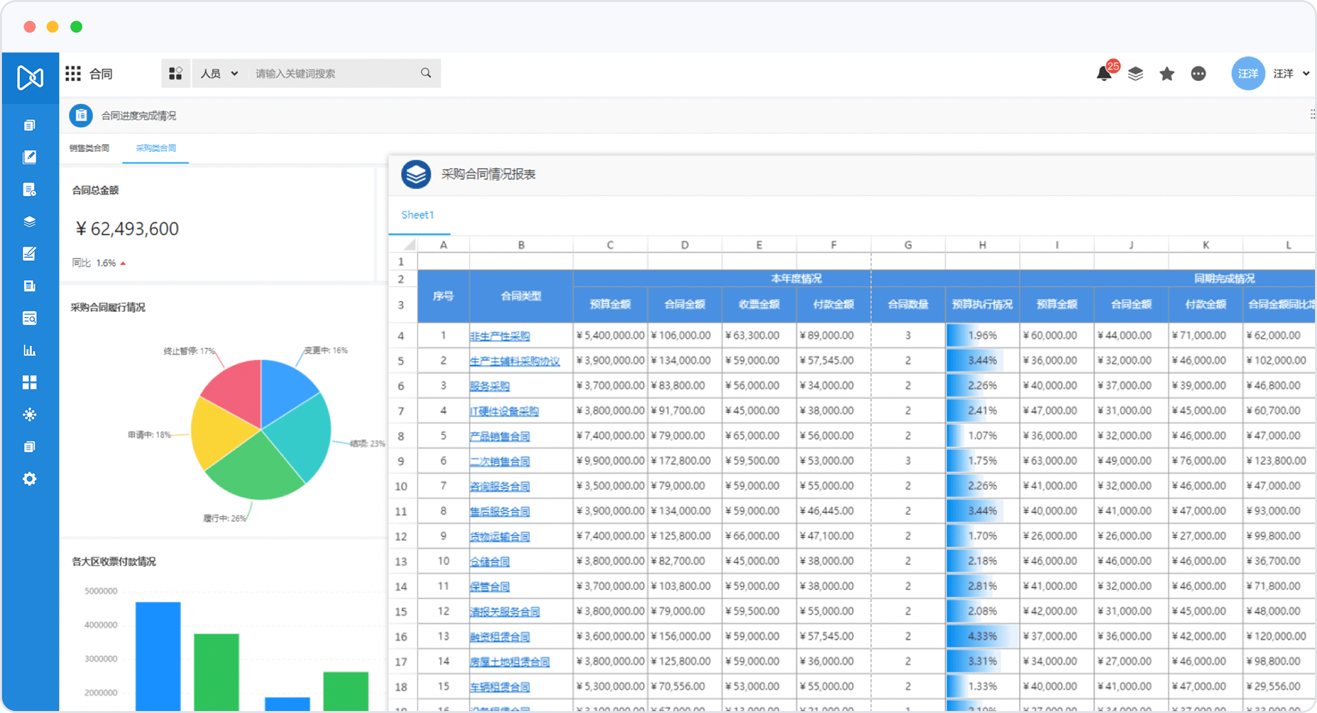Expand the 汪洋 user account dropdown
The width and height of the screenshot is (1317, 713).
pyautogui.click(x=1305, y=74)
